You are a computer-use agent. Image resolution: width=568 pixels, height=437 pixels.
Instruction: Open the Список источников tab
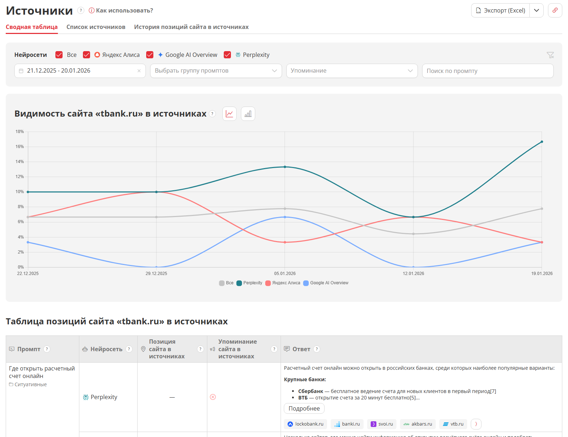point(96,27)
